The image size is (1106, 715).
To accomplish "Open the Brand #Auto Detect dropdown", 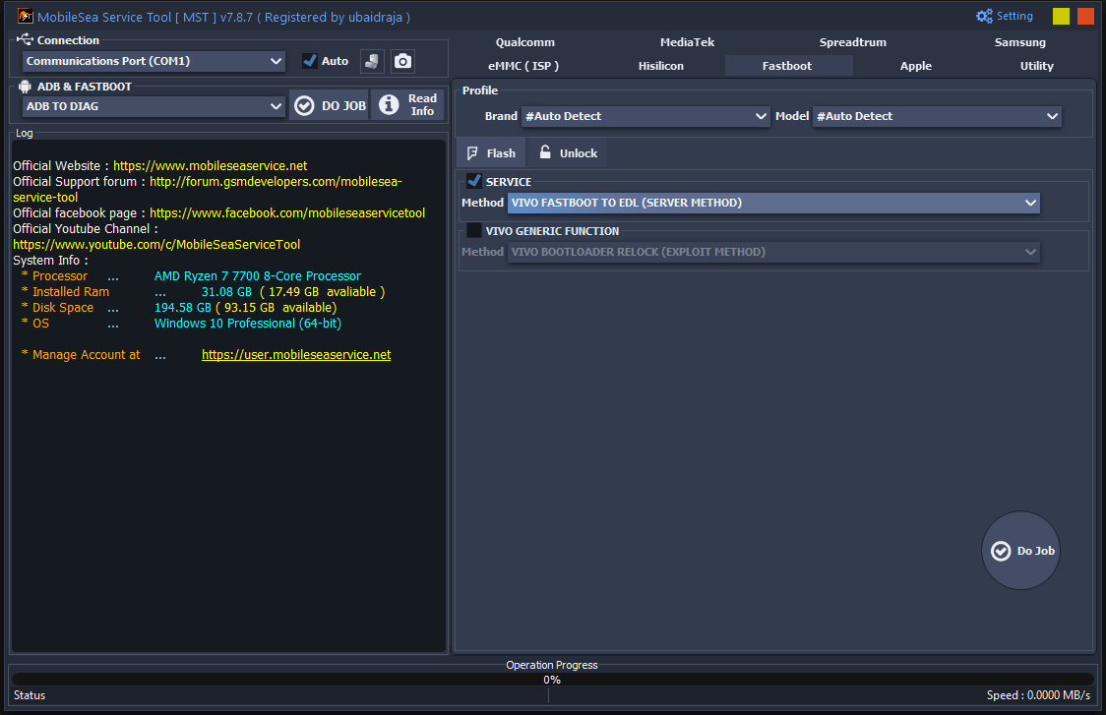I will click(645, 116).
